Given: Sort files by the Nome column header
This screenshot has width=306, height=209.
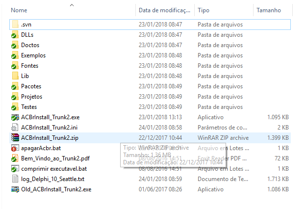Looking at the screenshot, I should click(19, 10).
